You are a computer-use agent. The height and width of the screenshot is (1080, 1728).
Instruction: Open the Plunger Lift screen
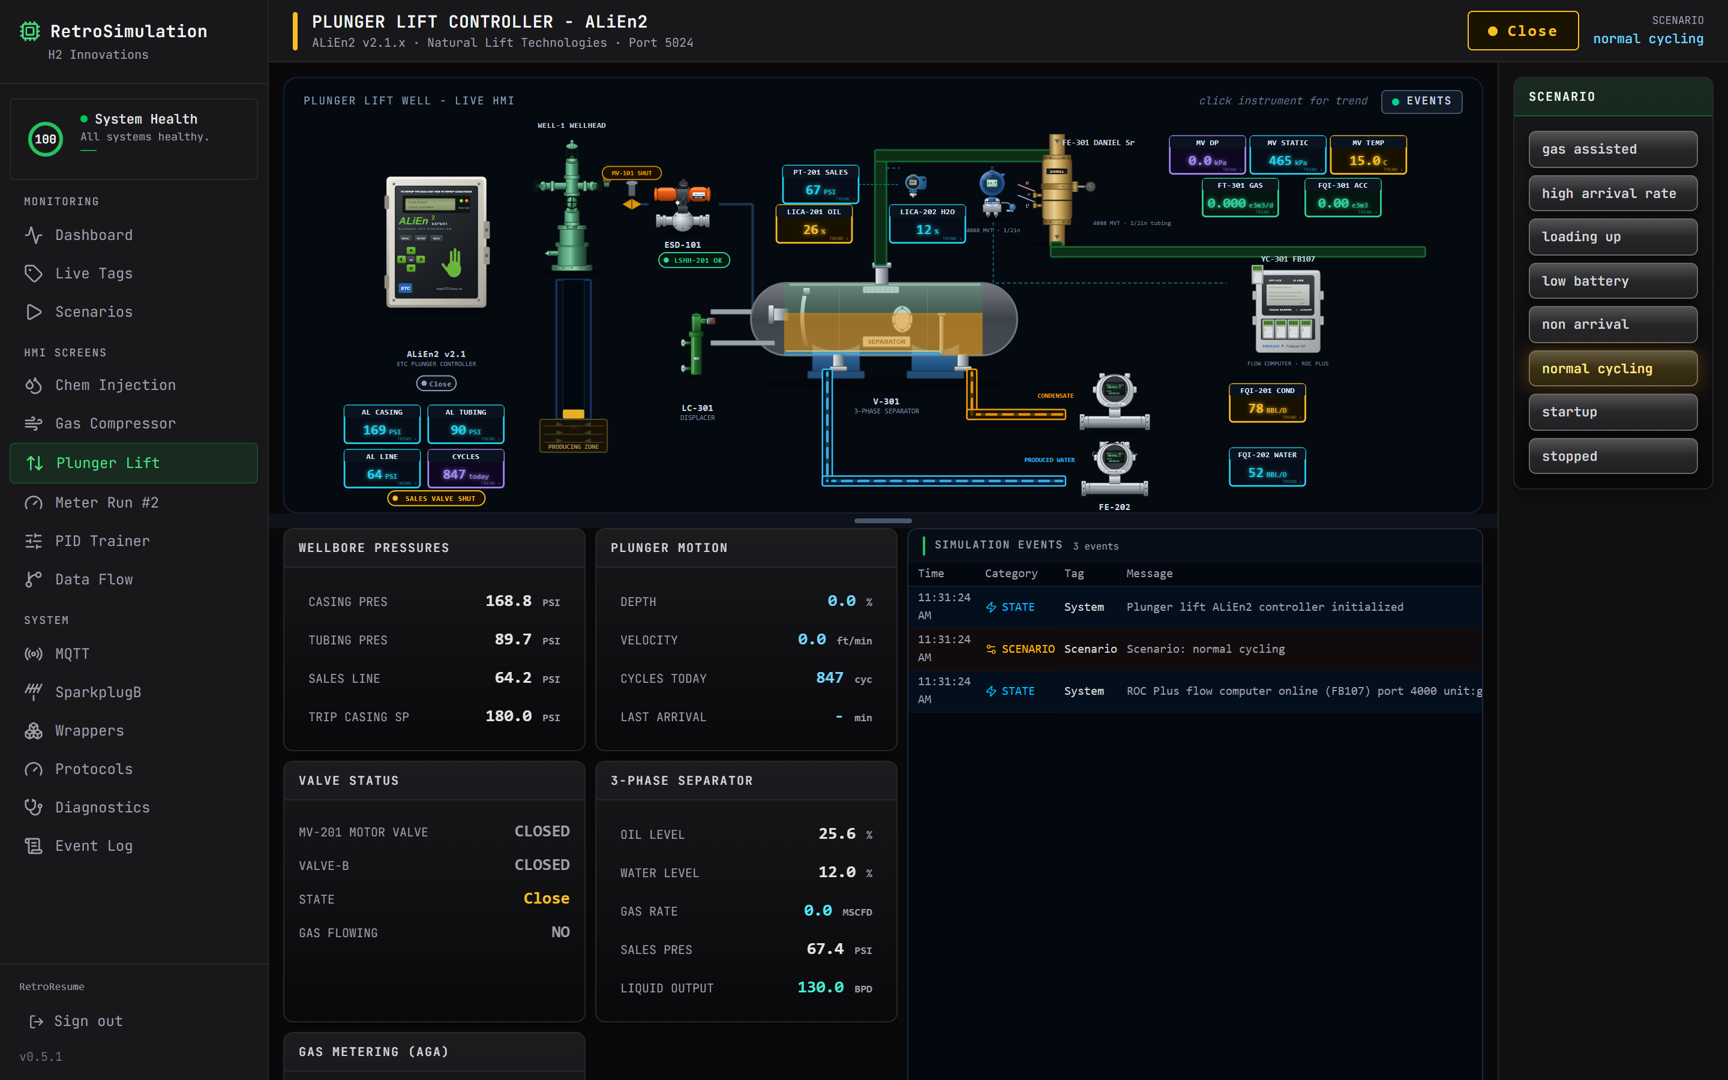(134, 463)
